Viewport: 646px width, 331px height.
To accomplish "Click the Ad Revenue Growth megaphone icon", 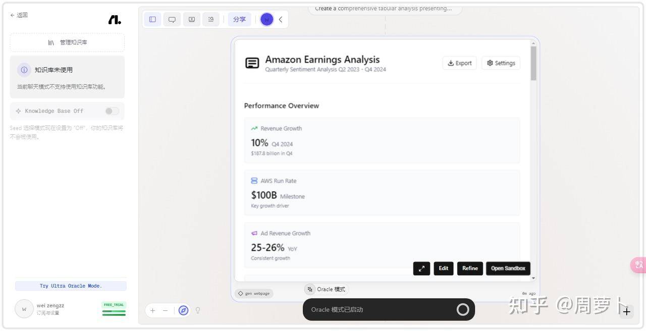I will pyautogui.click(x=254, y=233).
